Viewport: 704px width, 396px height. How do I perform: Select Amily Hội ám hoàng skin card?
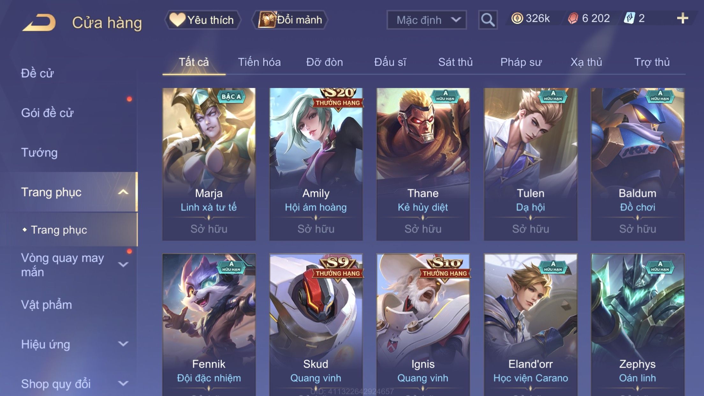click(x=316, y=164)
